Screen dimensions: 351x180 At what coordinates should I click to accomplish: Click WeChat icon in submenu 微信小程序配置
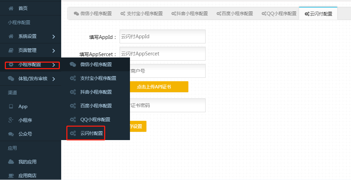(73, 65)
